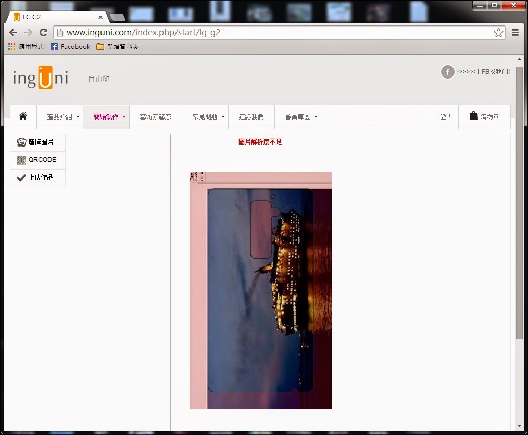Click the round Facebook icon in header
The image size is (528, 435).
[x=447, y=72]
